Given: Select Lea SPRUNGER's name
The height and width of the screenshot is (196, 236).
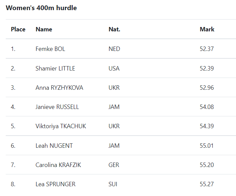Looking at the screenshot, I should click(55, 184).
